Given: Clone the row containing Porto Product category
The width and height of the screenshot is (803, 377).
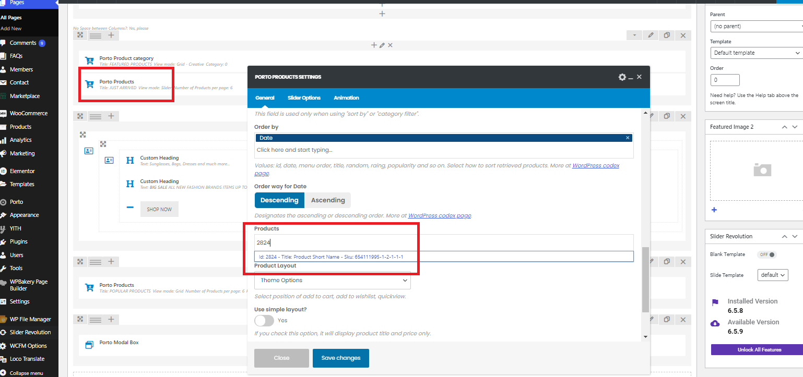Looking at the screenshot, I should click(667, 35).
